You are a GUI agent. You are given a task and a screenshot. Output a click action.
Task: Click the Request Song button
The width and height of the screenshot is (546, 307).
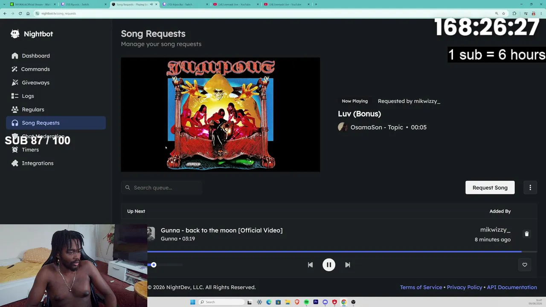[490, 188]
